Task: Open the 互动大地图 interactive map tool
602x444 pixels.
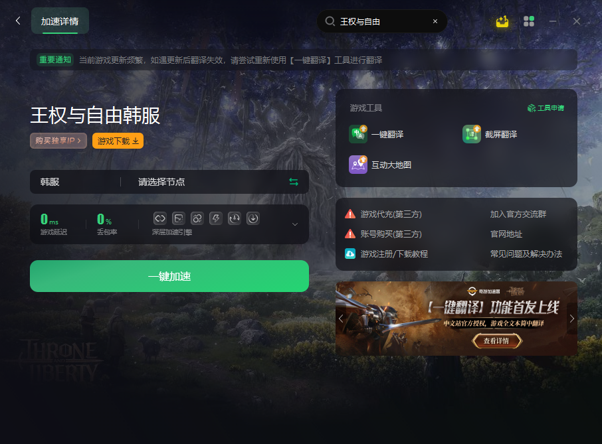Action: [x=380, y=165]
